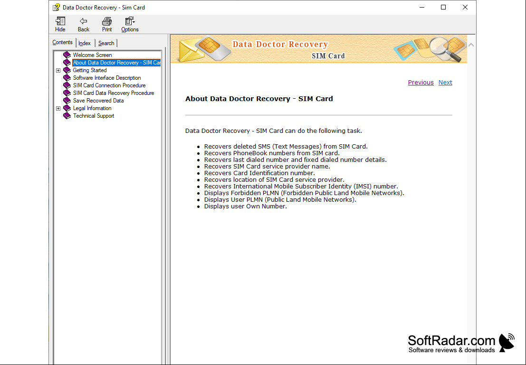526x365 pixels.
Task: Click the book icon beside SIM Card Data Recovery Procedure
Action: click(x=67, y=93)
